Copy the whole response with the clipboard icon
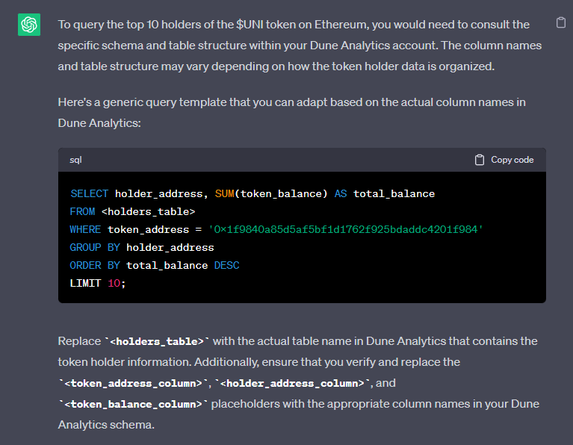This screenshot has width=573, height=445. [561, 23]
